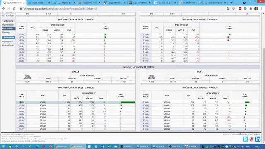The image size is (265, 149).
Task: Click calls total volume value 1 549
Action: (x=27, y=82)
